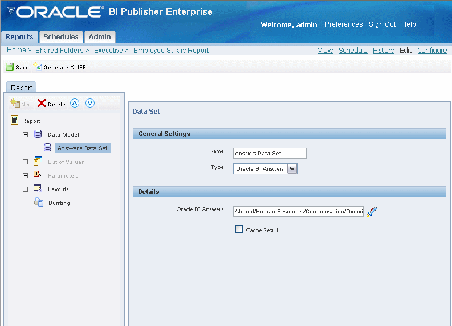
Task: Click Generate XLIFF button label
Action: coord(64,67)
